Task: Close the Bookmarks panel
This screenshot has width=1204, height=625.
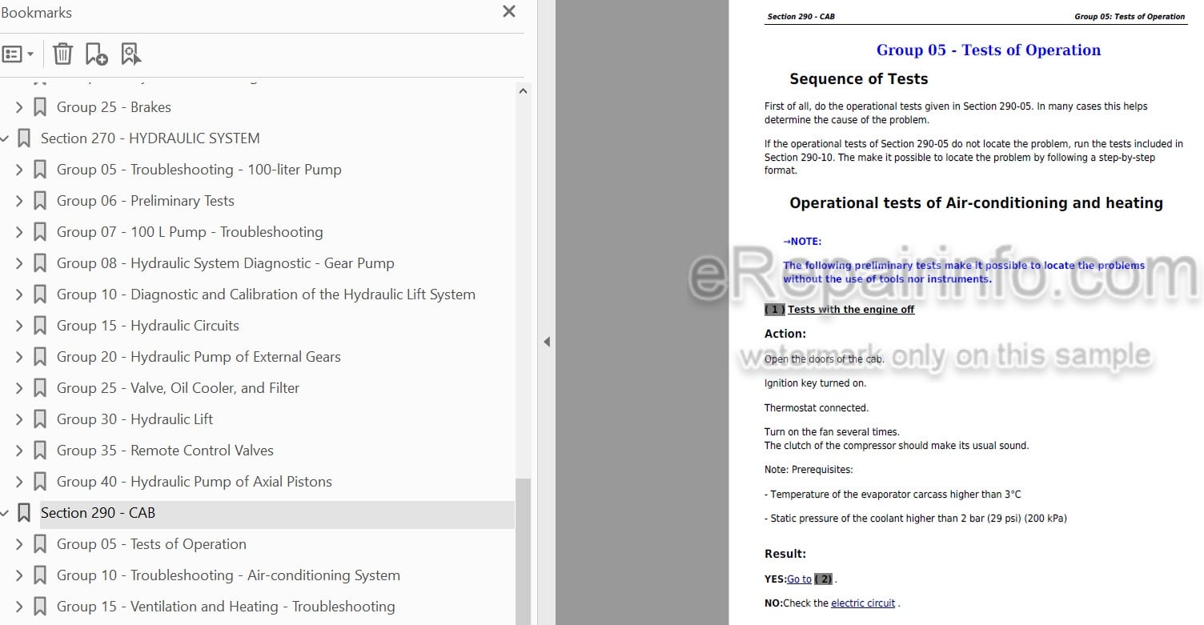Action: pos(509,11)
